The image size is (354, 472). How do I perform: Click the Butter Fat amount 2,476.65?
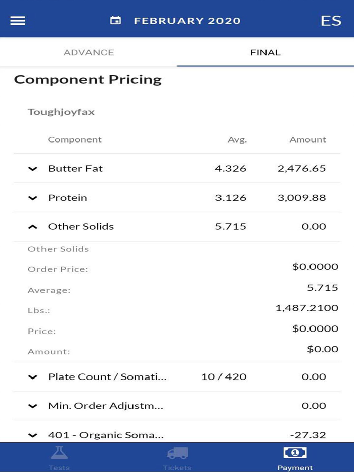point(301,169)
